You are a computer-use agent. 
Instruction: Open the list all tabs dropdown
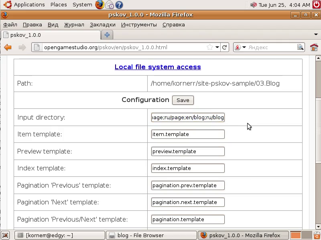[x=316, y=35]
